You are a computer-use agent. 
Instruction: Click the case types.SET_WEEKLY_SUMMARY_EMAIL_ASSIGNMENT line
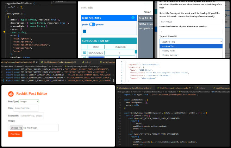tap(154, 134)
